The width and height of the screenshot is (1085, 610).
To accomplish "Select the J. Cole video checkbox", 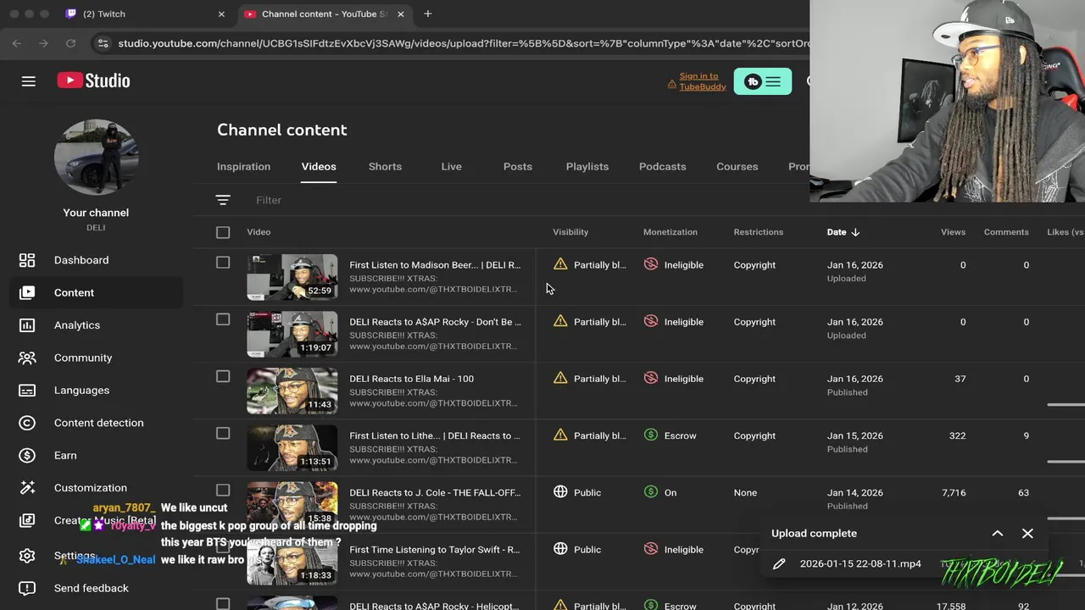I will [223, 490].
